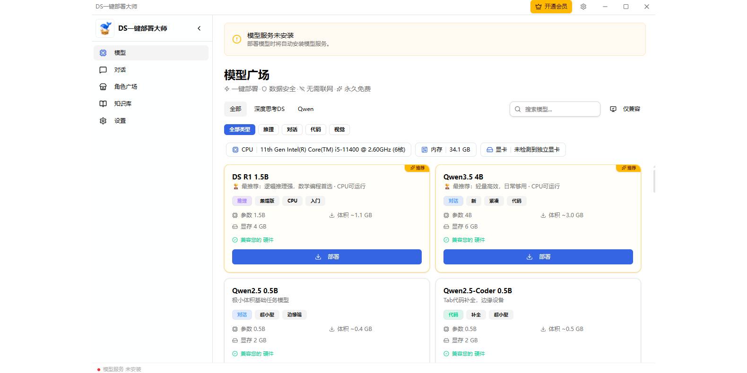Viewport: 747px width, 373px height.
Task: Open the Qwen2.5-Coder 0.5B model title
Action: coord(478,291)
